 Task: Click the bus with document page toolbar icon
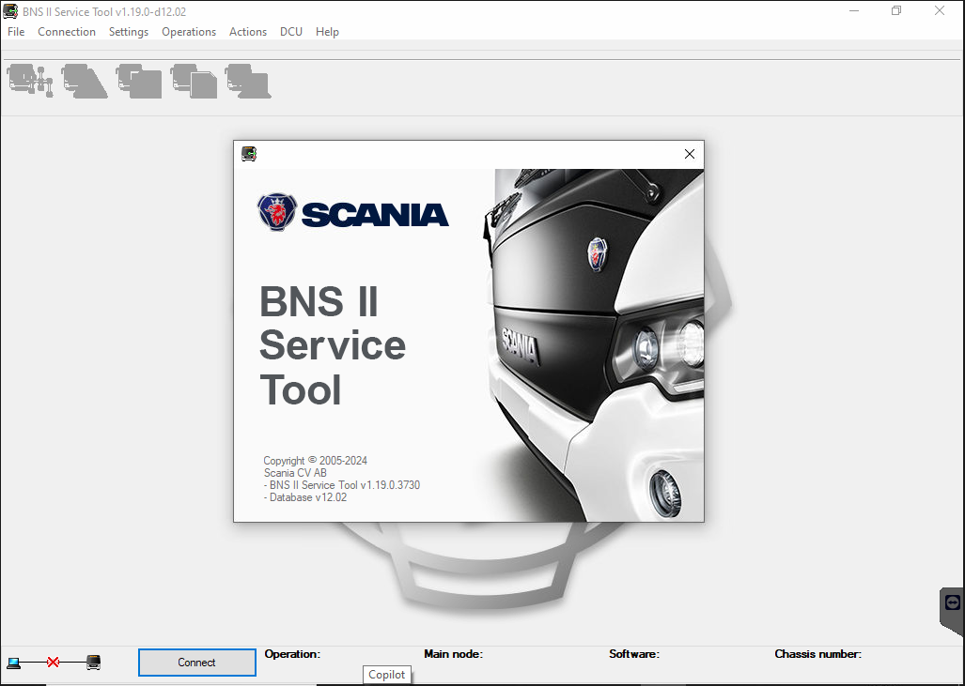click(x=194, y=81)
